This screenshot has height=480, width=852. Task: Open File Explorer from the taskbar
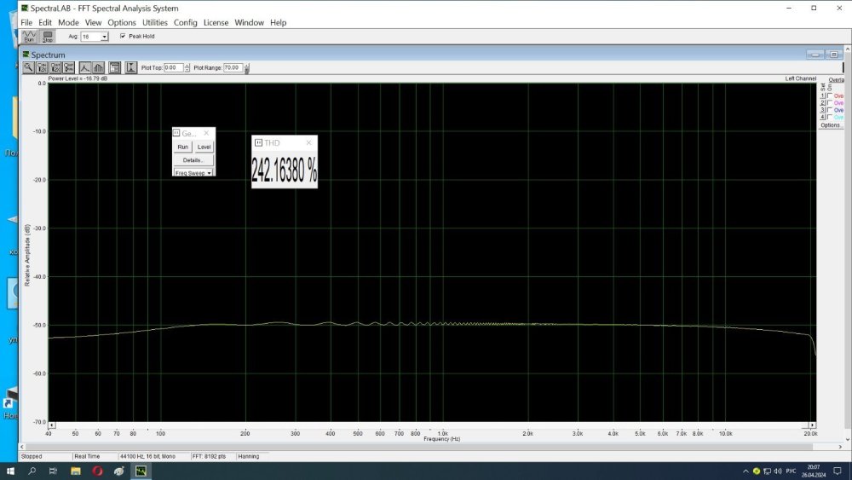(x=76, y=471)
